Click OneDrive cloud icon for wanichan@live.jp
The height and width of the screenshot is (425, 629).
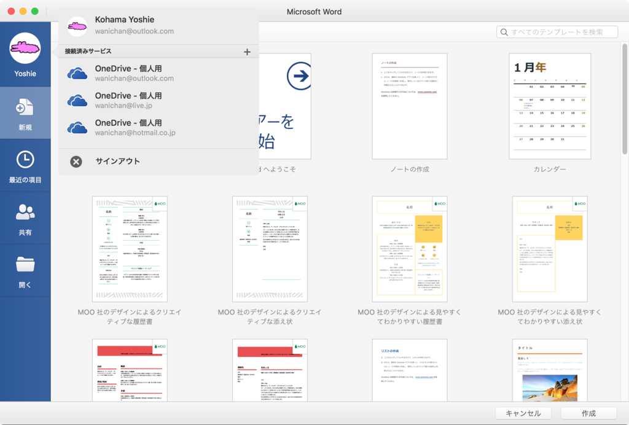[77, 101]
